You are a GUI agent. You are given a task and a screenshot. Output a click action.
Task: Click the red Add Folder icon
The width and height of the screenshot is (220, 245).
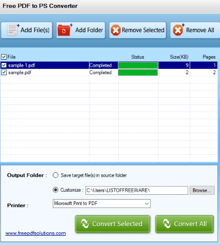tap(65, 30)
